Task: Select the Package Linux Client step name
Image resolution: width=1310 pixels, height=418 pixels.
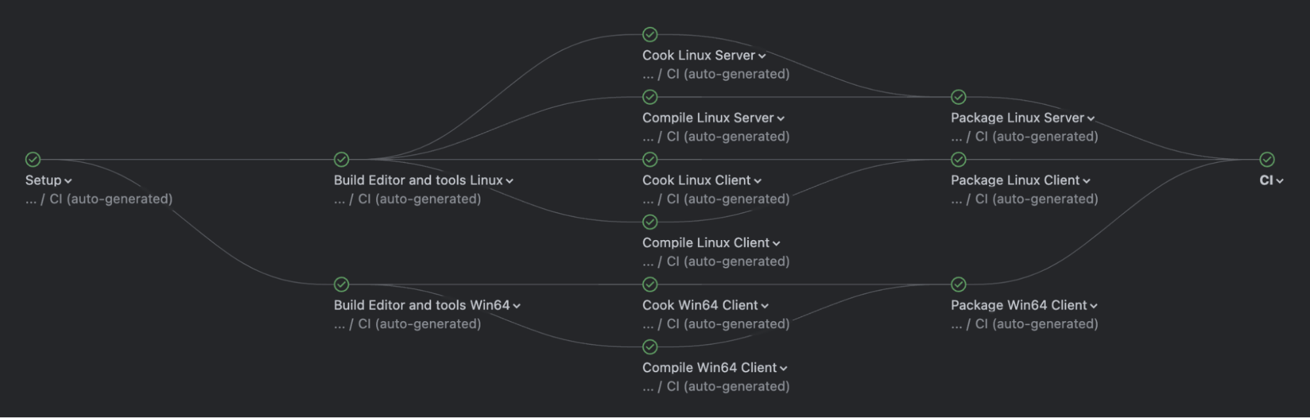Action: 1015,181
